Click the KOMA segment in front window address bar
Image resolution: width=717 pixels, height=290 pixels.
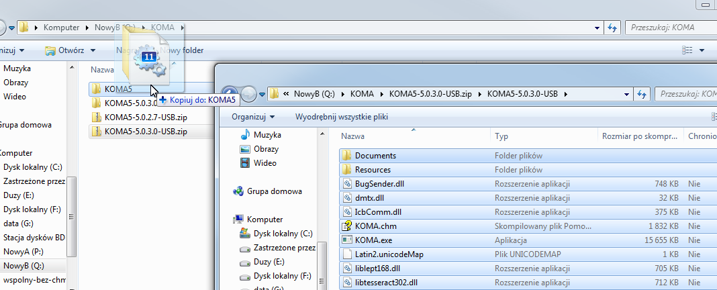tap(362, 93)
